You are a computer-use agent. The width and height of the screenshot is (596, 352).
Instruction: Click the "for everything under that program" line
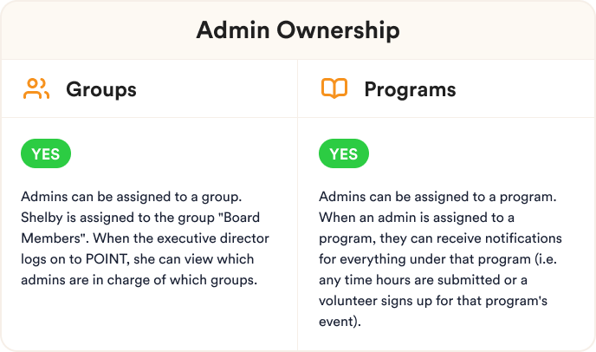point(437,259)
